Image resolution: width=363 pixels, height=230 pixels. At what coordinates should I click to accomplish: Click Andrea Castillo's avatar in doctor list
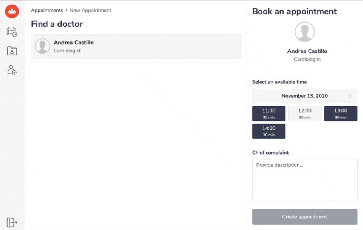(42, 46)
